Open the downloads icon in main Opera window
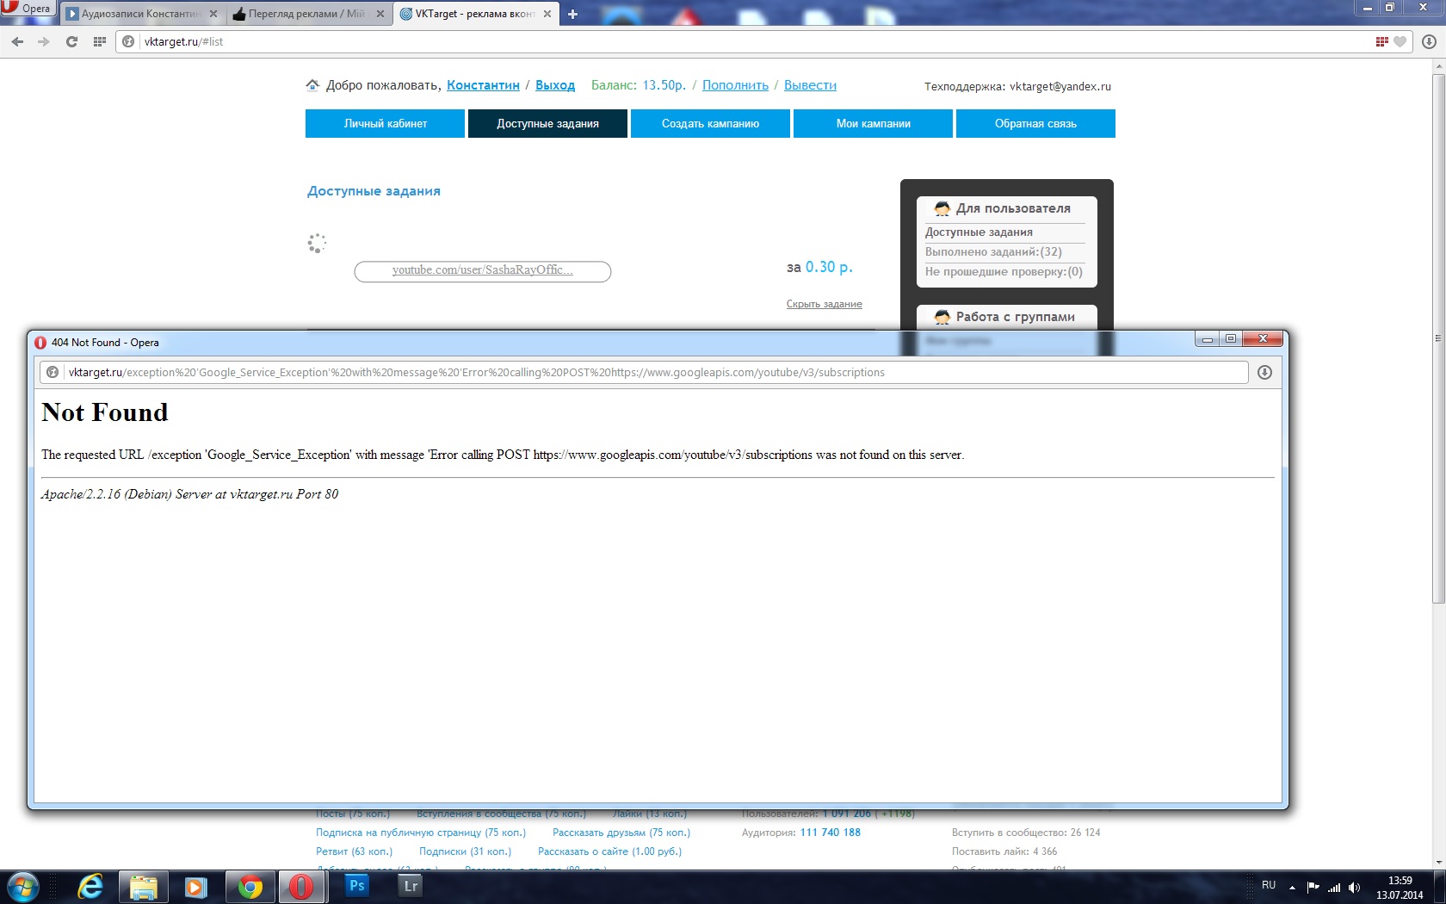 (x=1430, y=41)
